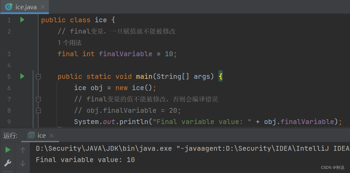Click the highlighted opening brace on line 5
Viewport: 350px width, 173px height.
click(221, 77)
